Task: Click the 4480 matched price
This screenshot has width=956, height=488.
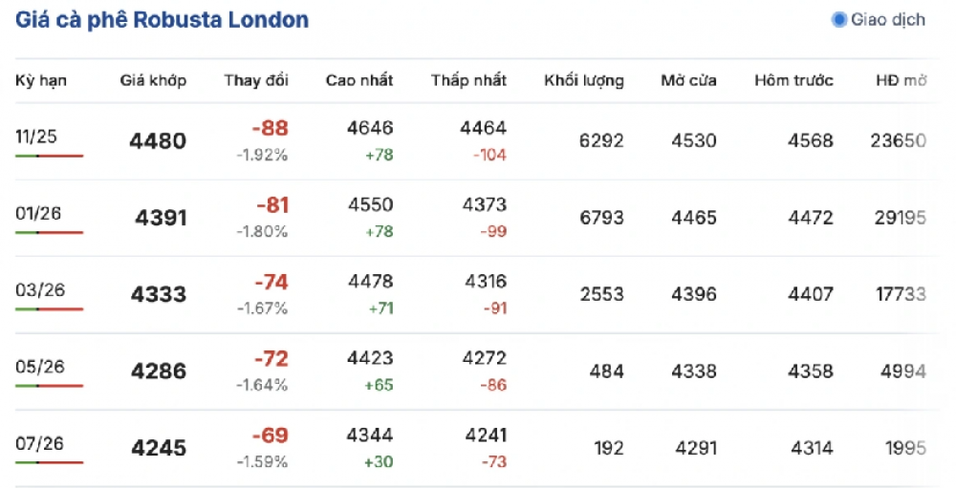Action: pos(158,141)
